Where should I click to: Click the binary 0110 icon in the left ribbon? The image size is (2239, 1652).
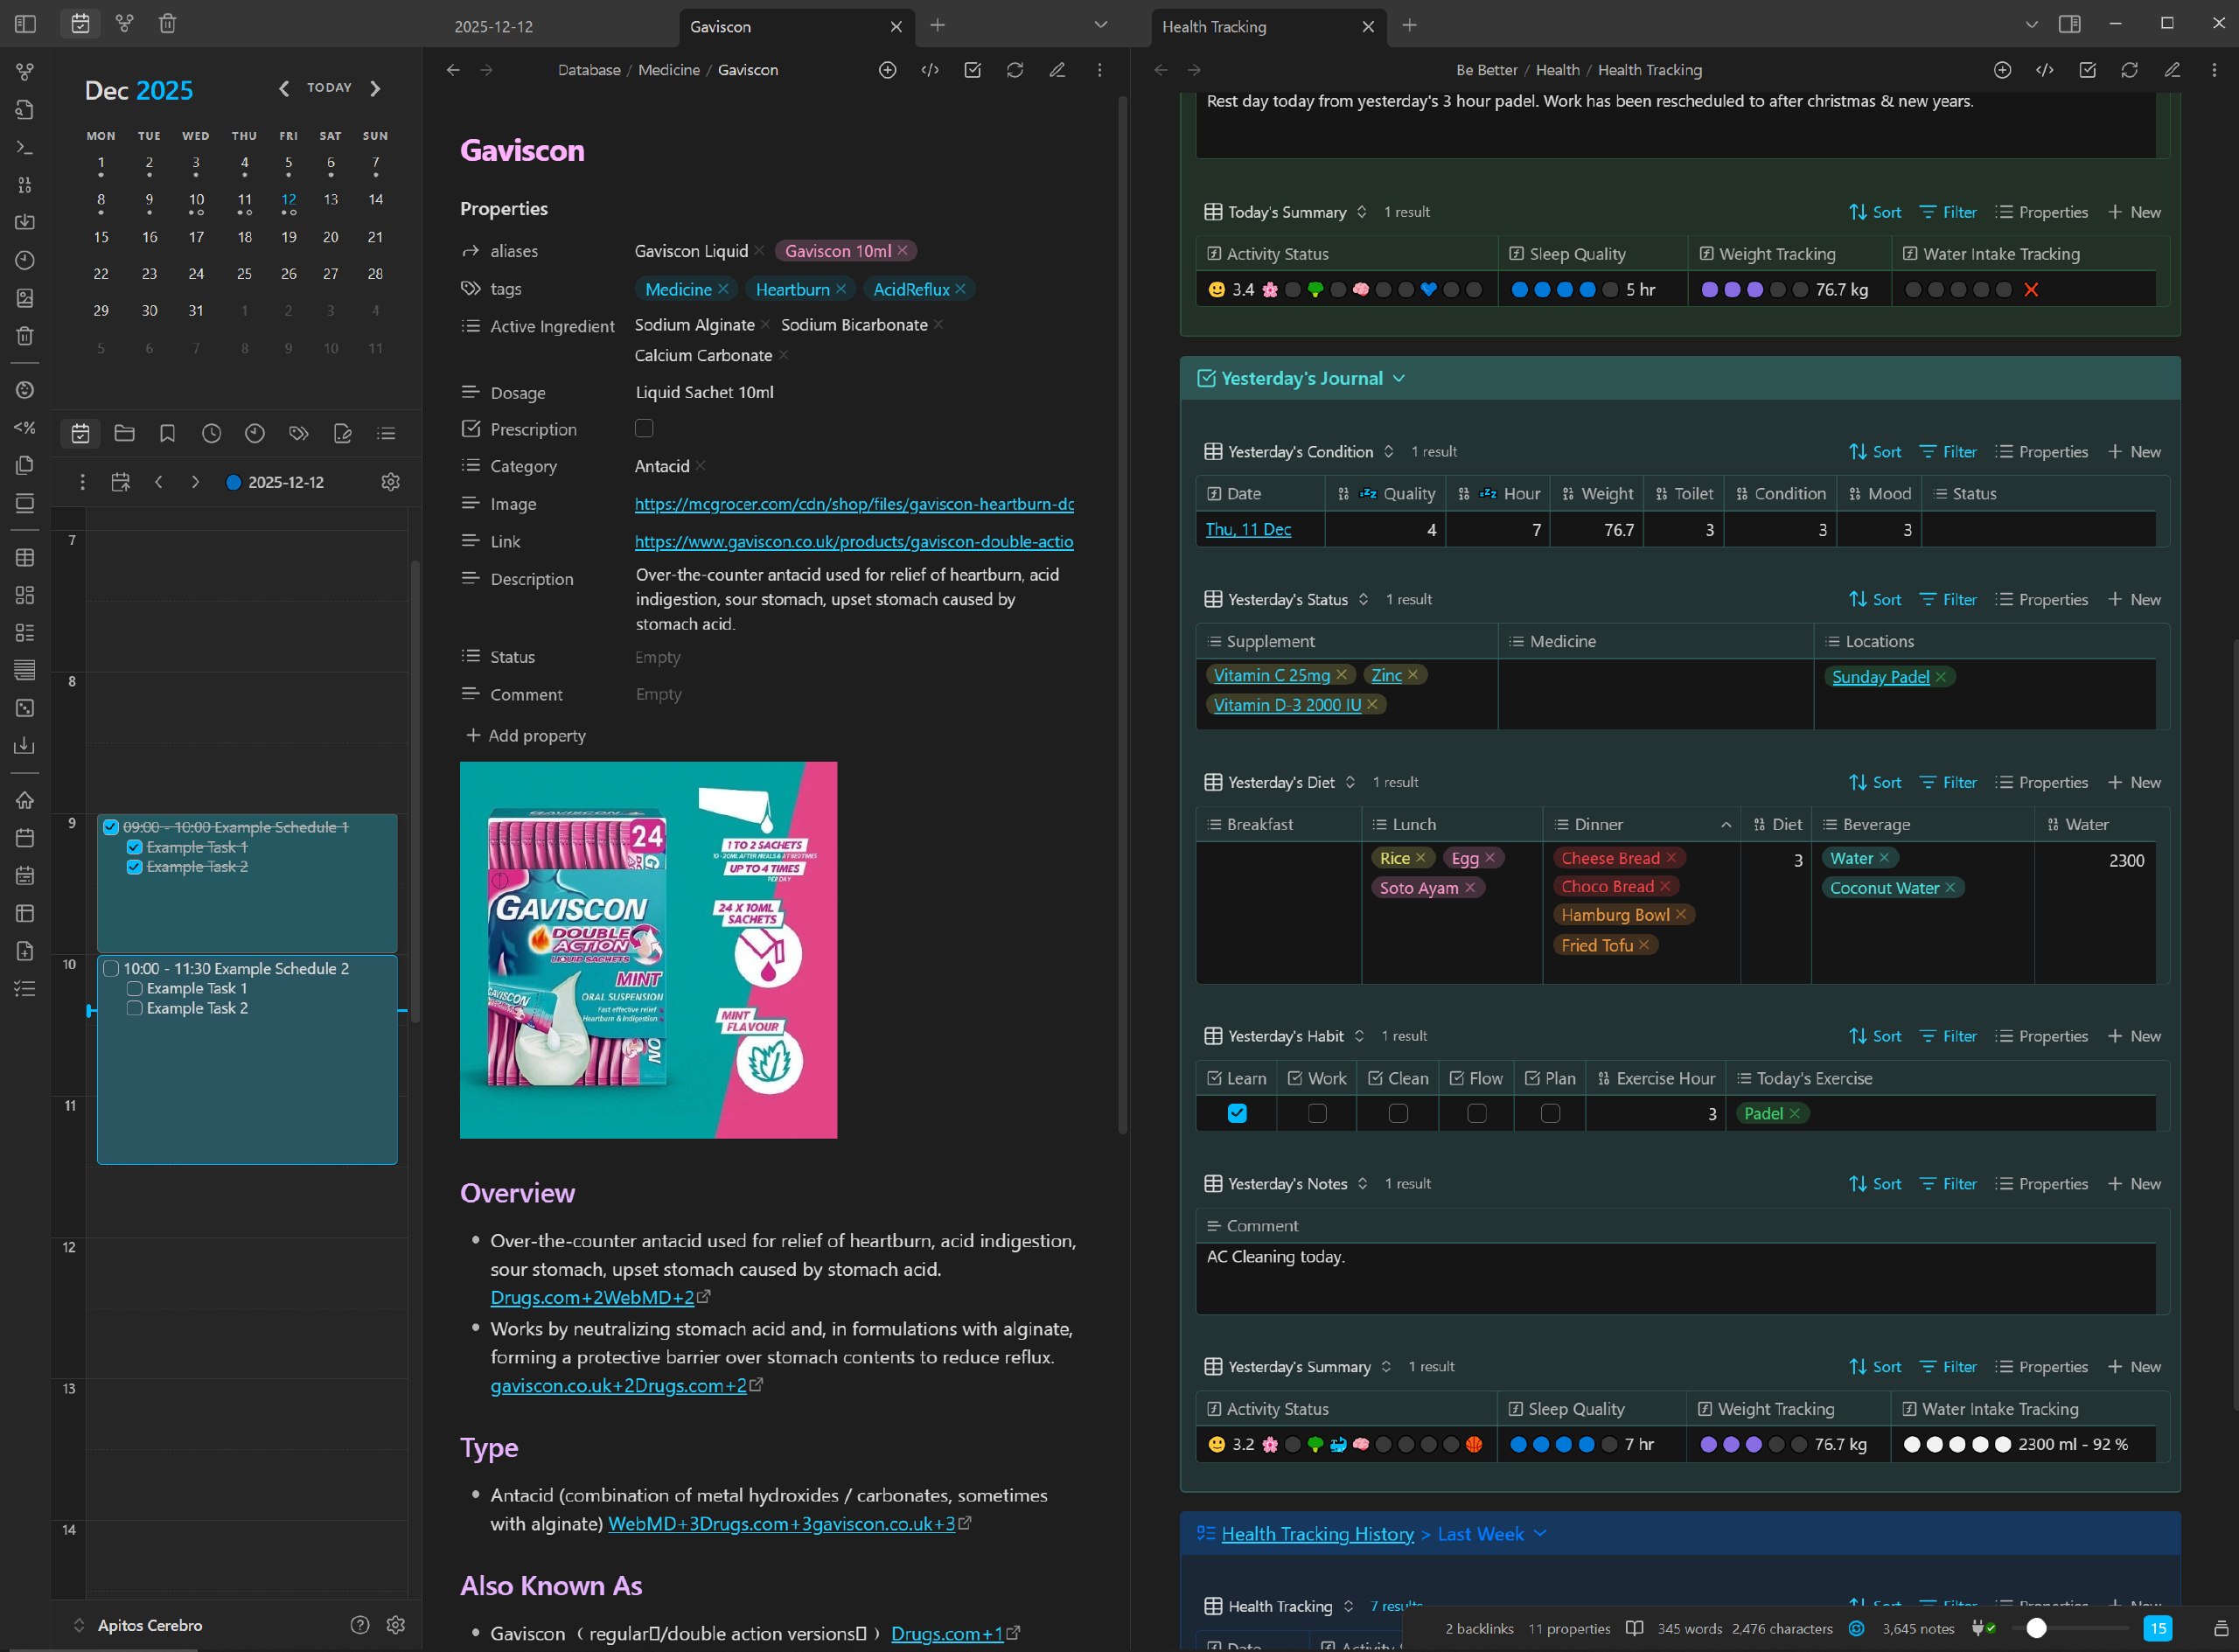[25, 185]
